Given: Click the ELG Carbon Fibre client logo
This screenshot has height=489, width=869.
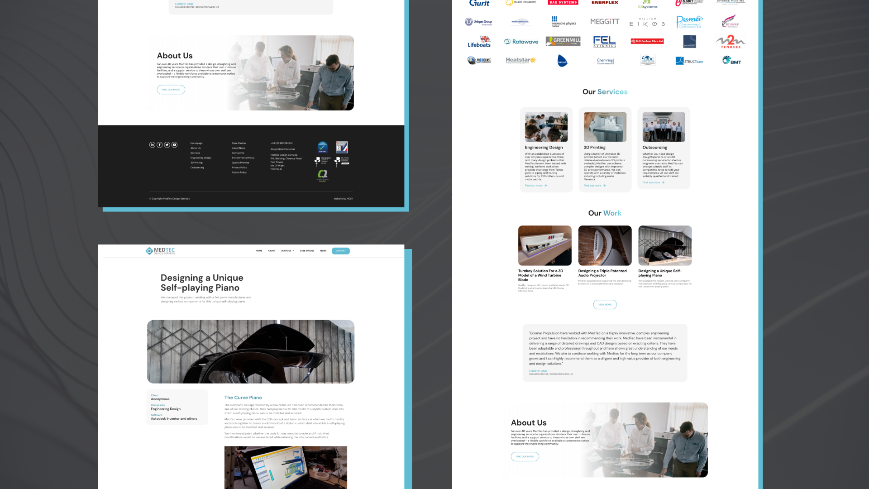Looking at the screenshot, I should pyautogui.click(x=647, y=41).
